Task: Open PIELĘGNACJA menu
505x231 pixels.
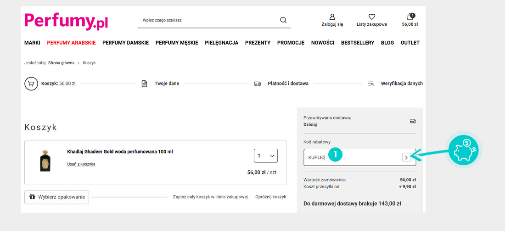Action: tap(222, 43)
